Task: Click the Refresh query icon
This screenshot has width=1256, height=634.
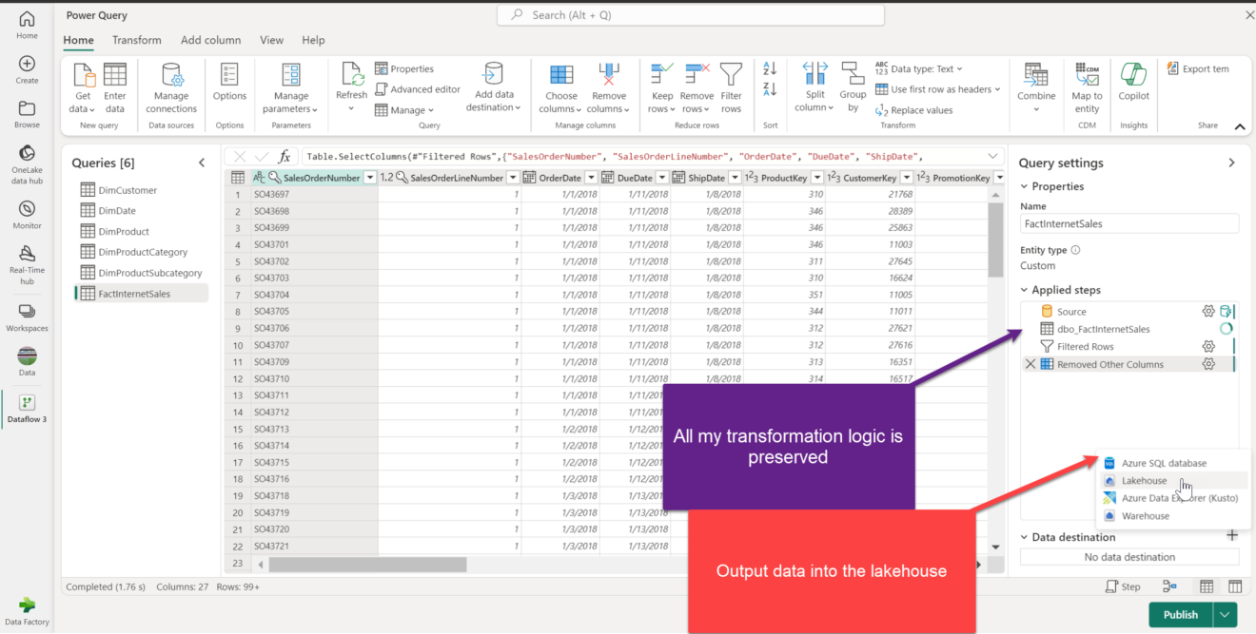Action: [351, 76]
